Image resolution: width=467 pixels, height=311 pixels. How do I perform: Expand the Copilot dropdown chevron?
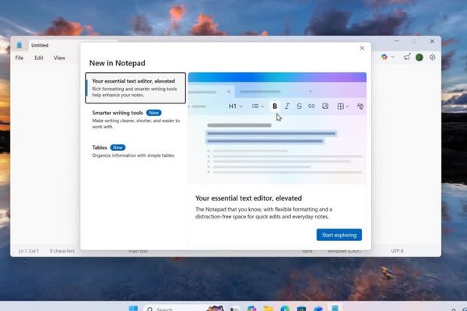pos(393,57)
